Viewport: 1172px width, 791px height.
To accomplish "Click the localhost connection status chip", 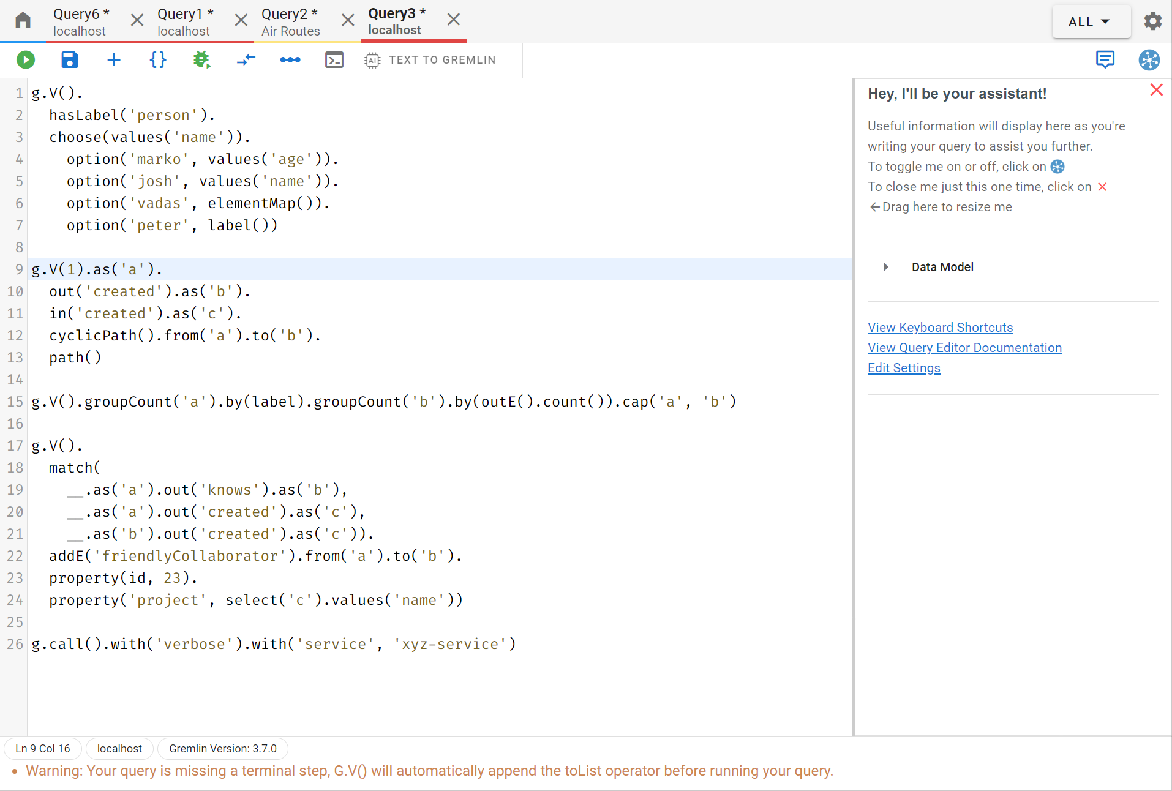I will coord(119,748).
